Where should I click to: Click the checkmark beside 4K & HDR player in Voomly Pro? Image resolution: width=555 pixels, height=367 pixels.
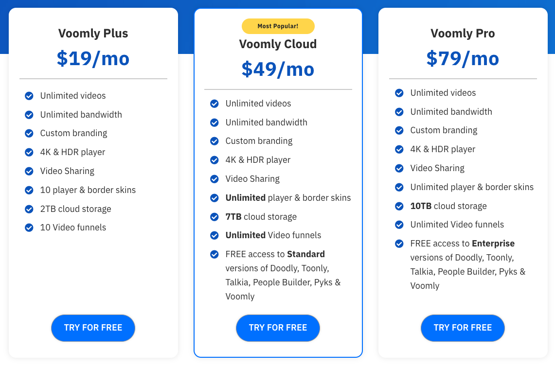pyautogui.click(x=399, y=149)
